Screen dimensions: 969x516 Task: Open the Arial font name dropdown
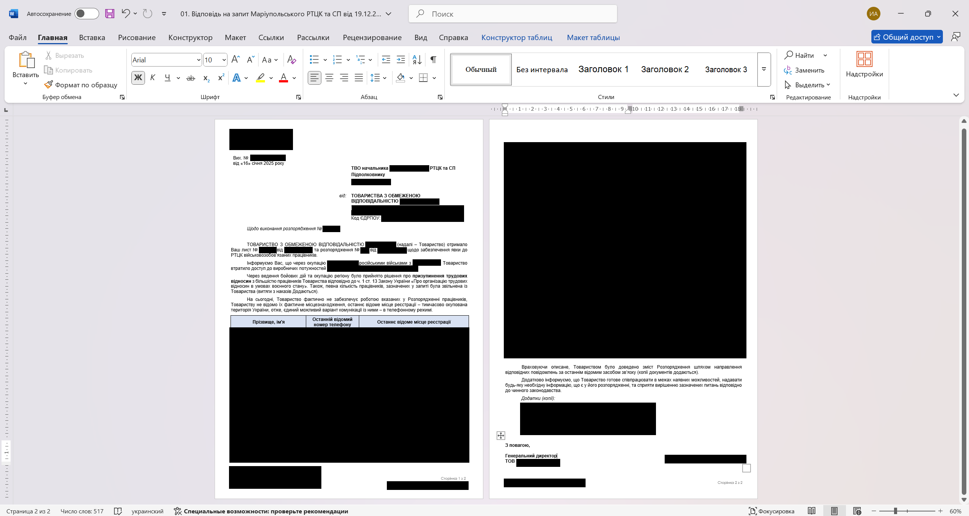199,60
